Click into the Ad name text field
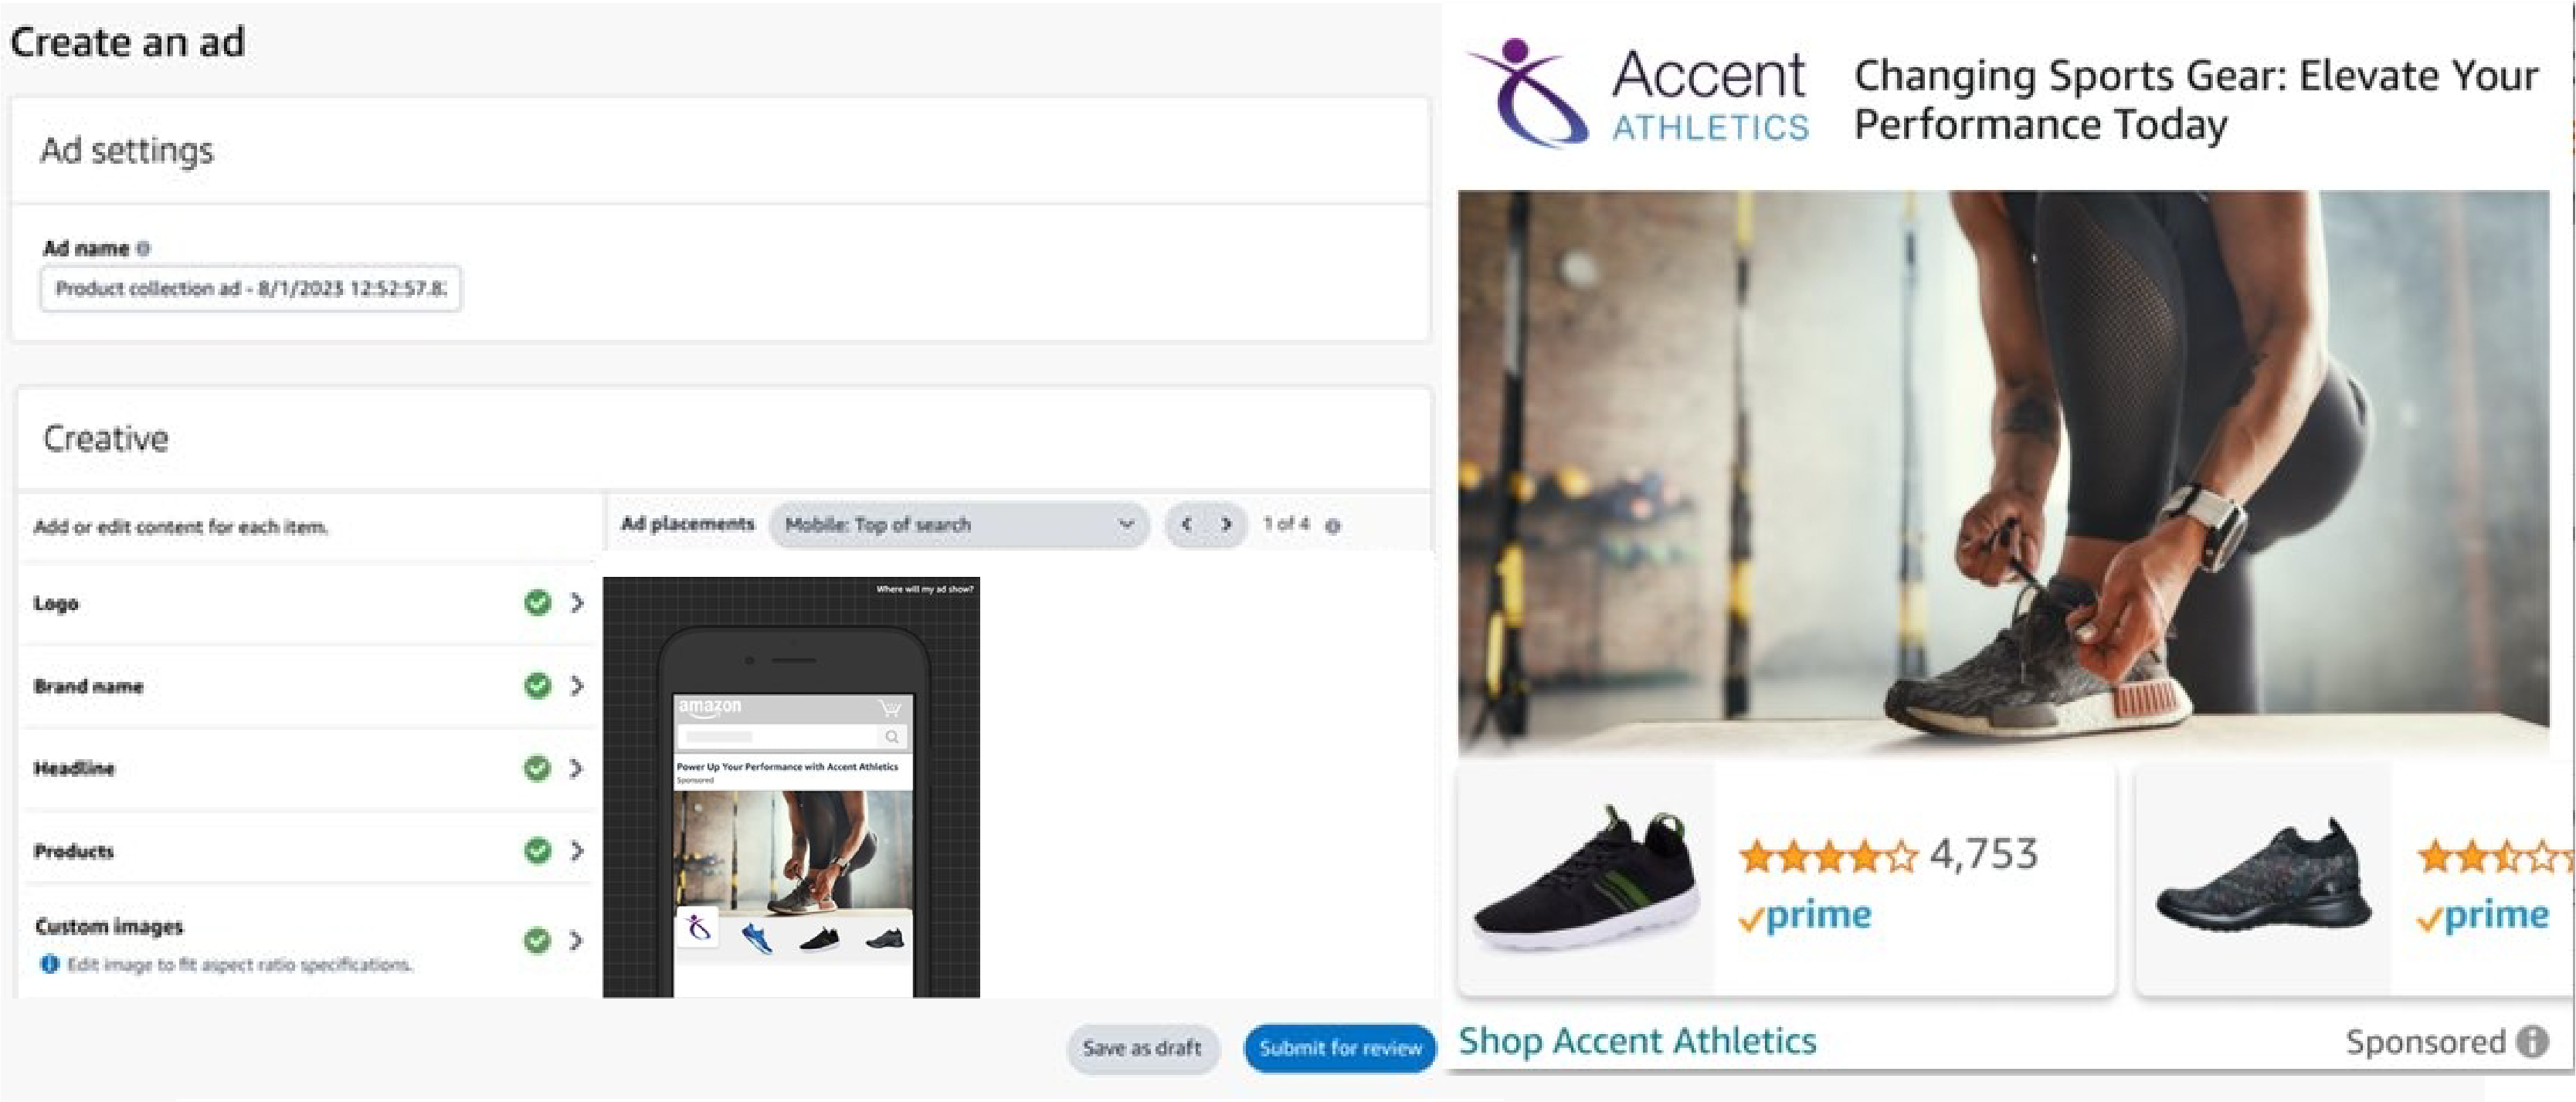 (250, 289)
